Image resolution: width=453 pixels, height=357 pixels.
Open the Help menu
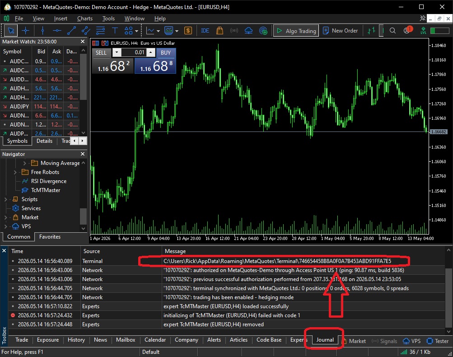tap(160, 19)
